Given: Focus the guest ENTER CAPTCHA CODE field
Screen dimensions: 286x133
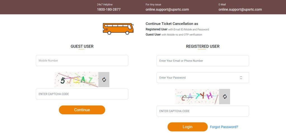Looking at the screenshot, I should click(x=82, y=94).
